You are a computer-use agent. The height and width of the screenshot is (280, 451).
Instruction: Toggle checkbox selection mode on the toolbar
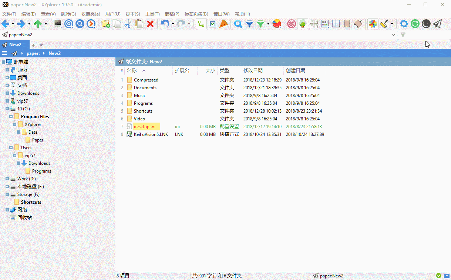tap(212, 23)
